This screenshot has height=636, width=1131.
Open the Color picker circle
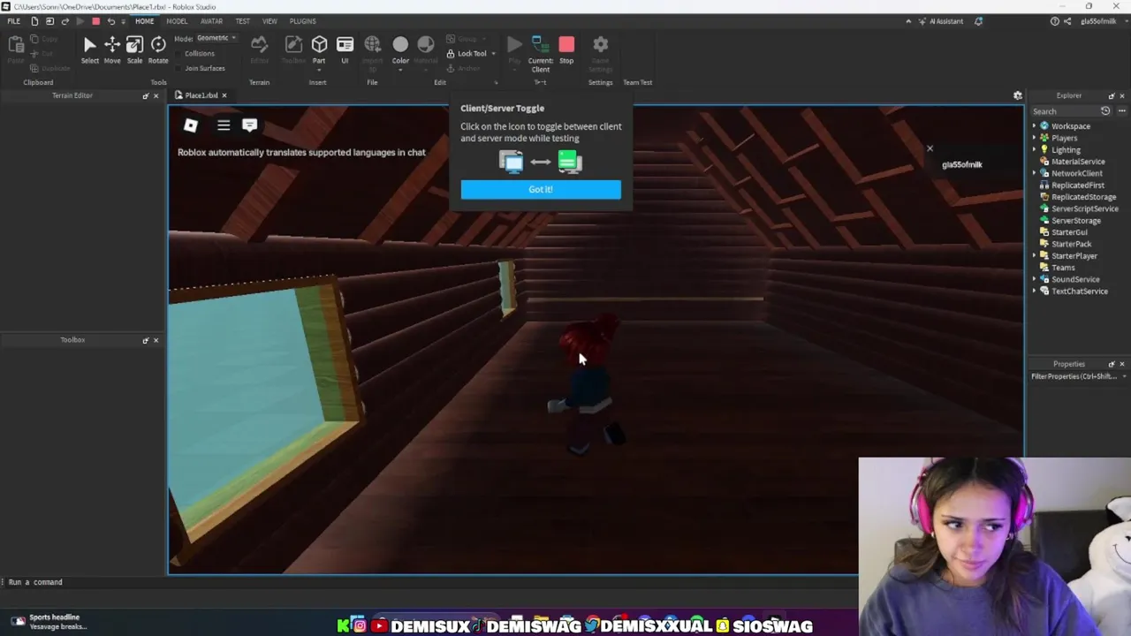(400, 44)
